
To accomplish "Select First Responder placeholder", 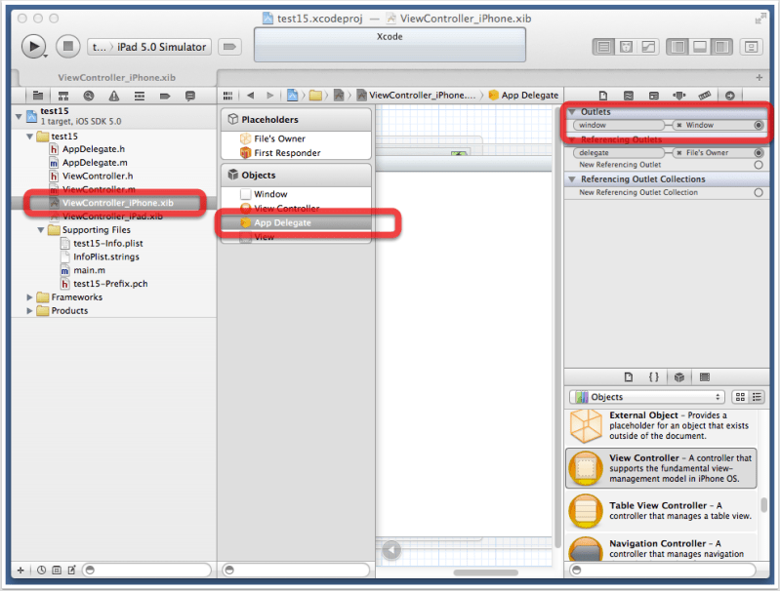I will pyautogui.click(x=287, y=153).
